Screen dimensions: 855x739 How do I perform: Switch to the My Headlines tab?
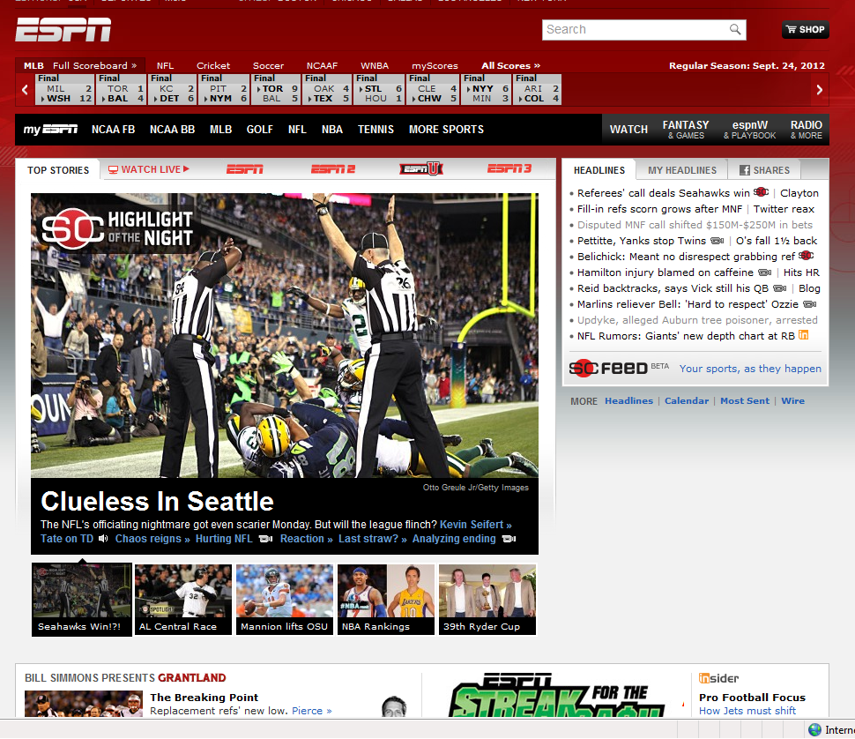click(x=682, y=170)
